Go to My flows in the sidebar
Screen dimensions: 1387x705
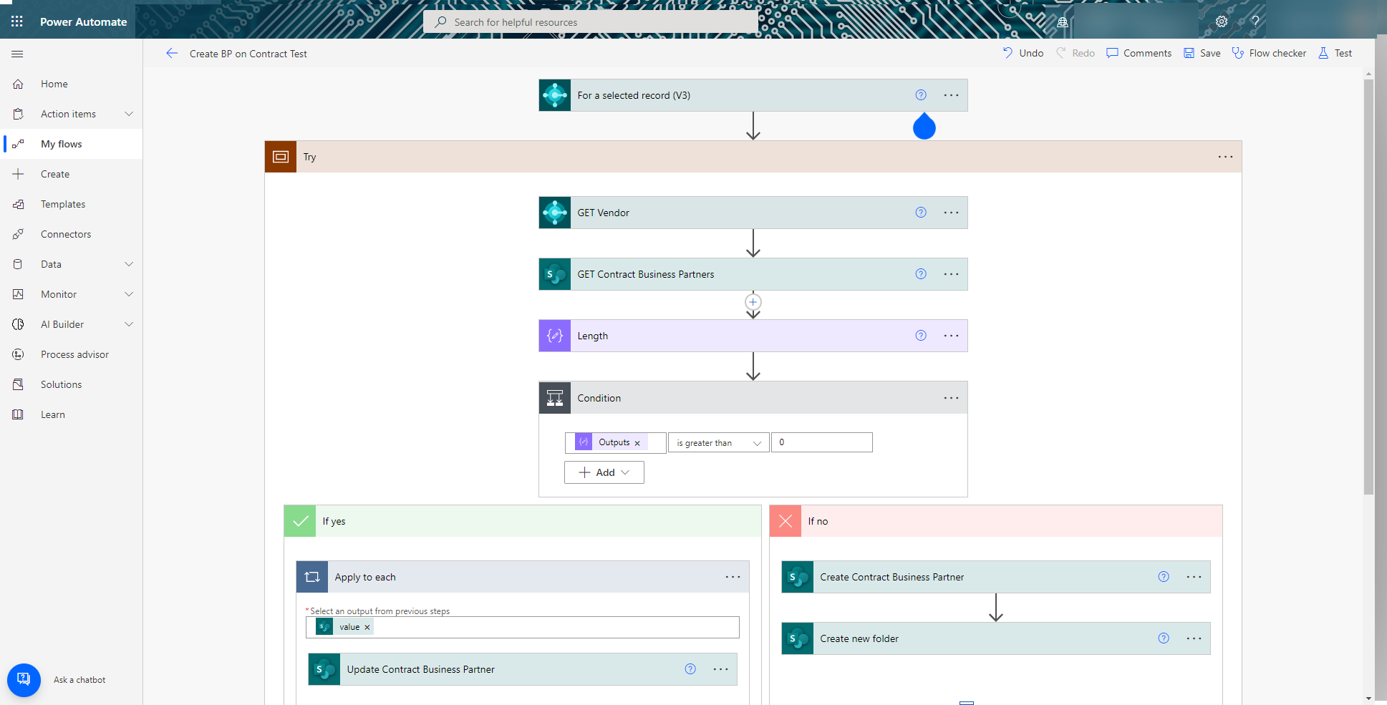click(x=62, y=143)
